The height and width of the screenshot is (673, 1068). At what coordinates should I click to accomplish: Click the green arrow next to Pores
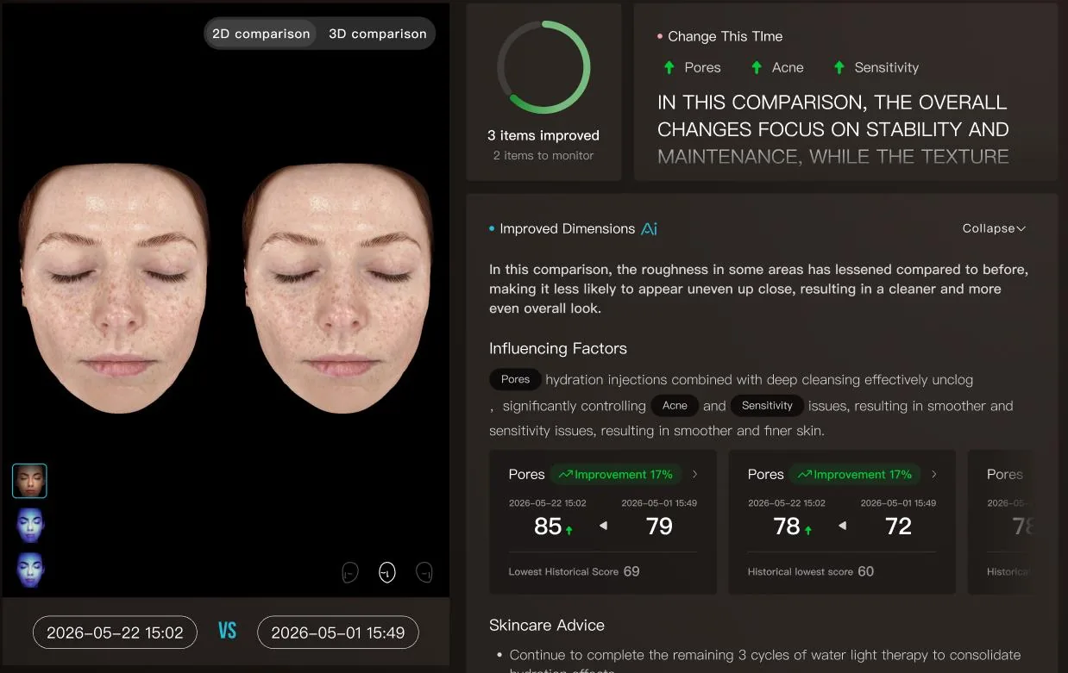[669, 67]
